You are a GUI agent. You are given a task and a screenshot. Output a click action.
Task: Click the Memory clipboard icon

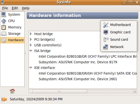[4, 27]
